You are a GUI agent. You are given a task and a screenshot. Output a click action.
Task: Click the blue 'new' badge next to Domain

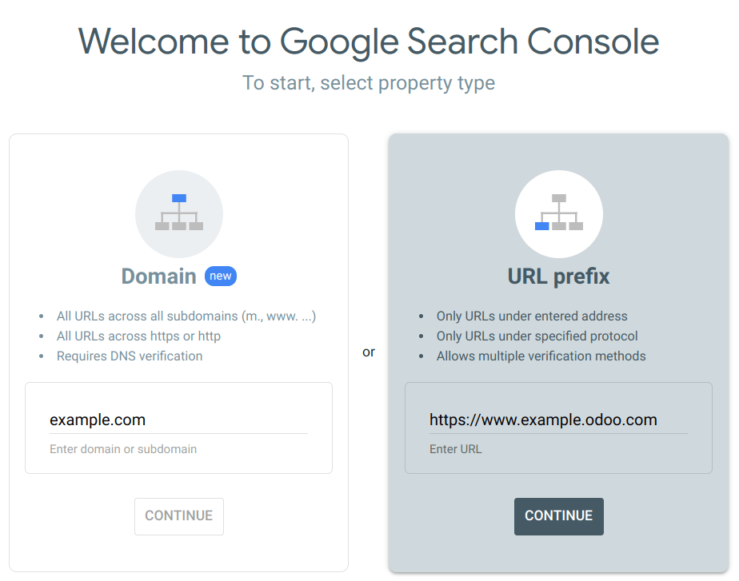(x=220, y=276)
